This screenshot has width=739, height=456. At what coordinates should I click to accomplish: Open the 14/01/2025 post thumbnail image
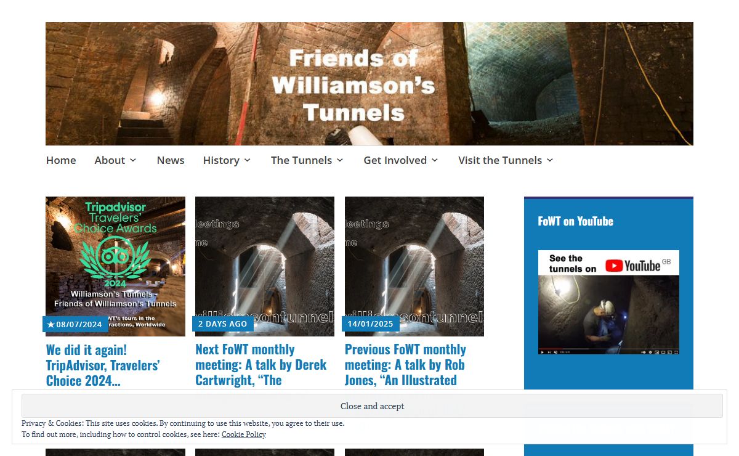pos(414,266)
